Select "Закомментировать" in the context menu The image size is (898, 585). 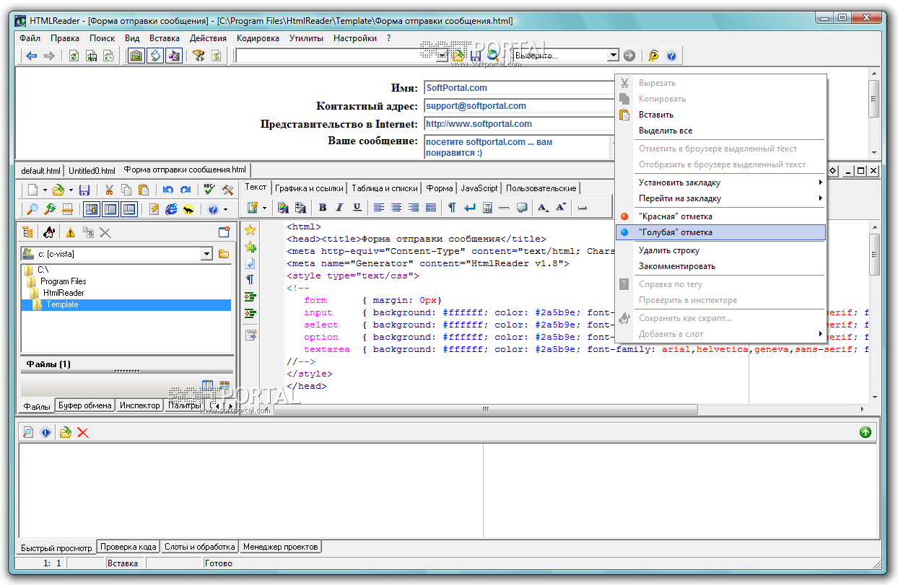click(676, 266)
